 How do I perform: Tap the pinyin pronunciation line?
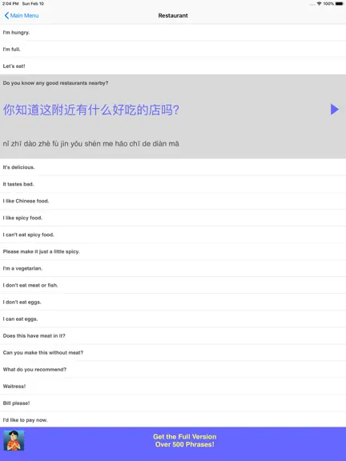91,144
